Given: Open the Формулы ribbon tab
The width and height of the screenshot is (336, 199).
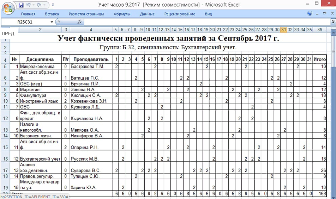Looking at the screenshot, I should pyautogui.click(x=122, y=14).
